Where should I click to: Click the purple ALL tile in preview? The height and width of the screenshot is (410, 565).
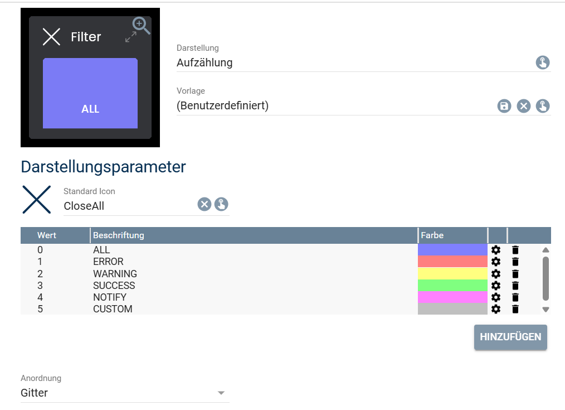[90, 93]
